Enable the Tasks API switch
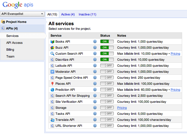Image resolution: width=187 pixels, height=136 pixels. (x=107, y=114)
